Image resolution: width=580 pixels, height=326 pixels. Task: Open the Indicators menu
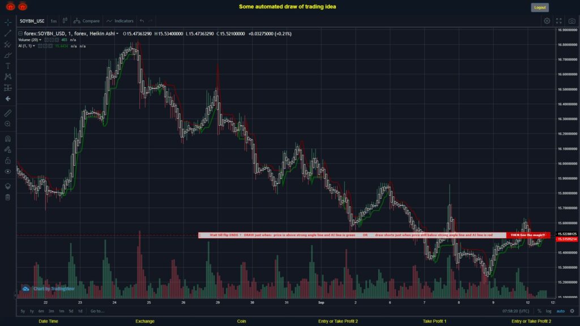click(x=121, y=20)
